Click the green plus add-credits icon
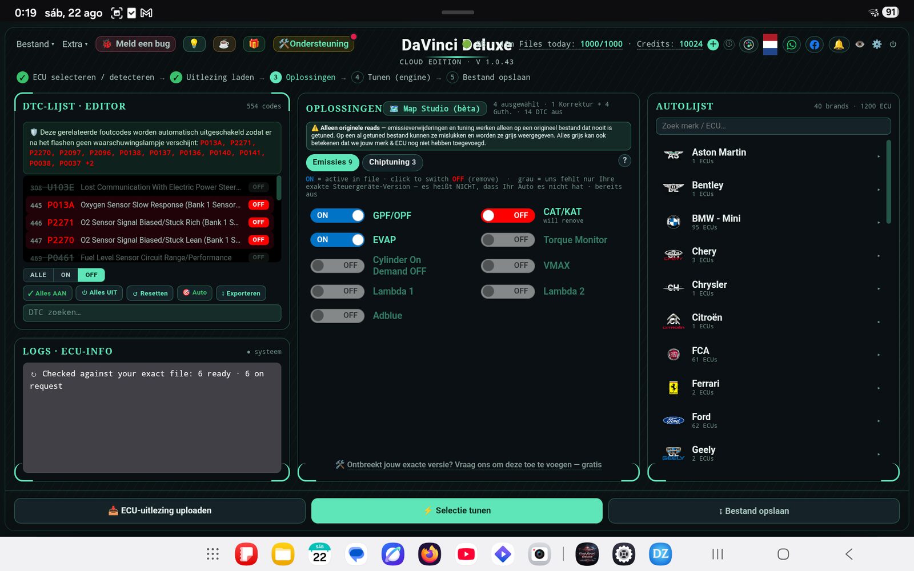The height and width of the screenshot is (571, 914). point(713,45)
